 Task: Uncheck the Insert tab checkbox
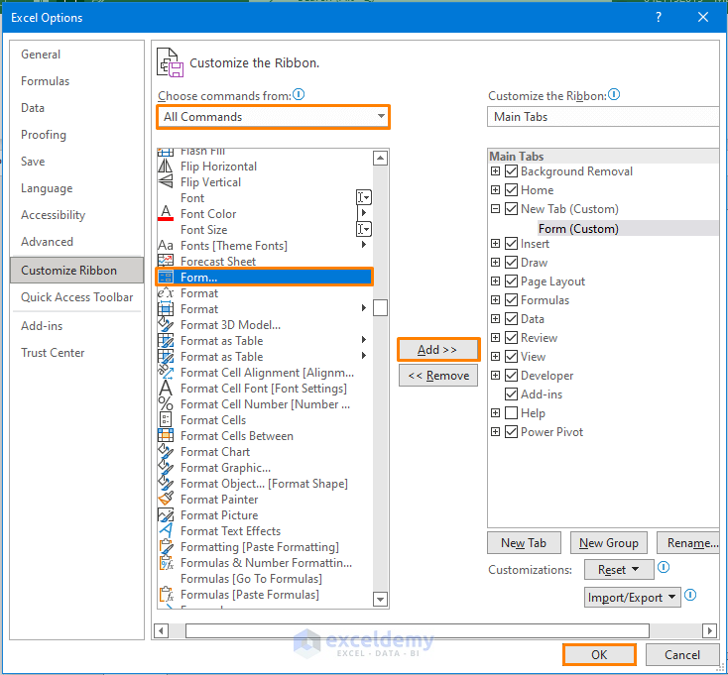pyautogui.click(x=511, y=243)
